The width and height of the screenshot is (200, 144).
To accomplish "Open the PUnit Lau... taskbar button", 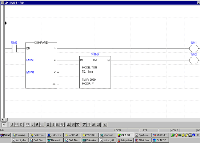I will point(143,140).
